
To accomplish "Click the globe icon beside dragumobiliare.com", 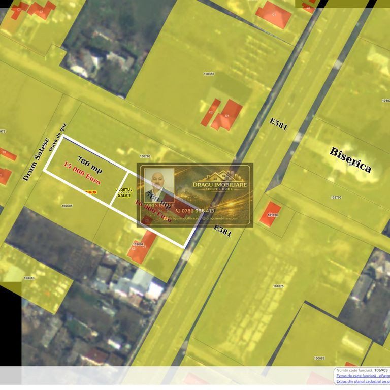I will click(204, 218).
